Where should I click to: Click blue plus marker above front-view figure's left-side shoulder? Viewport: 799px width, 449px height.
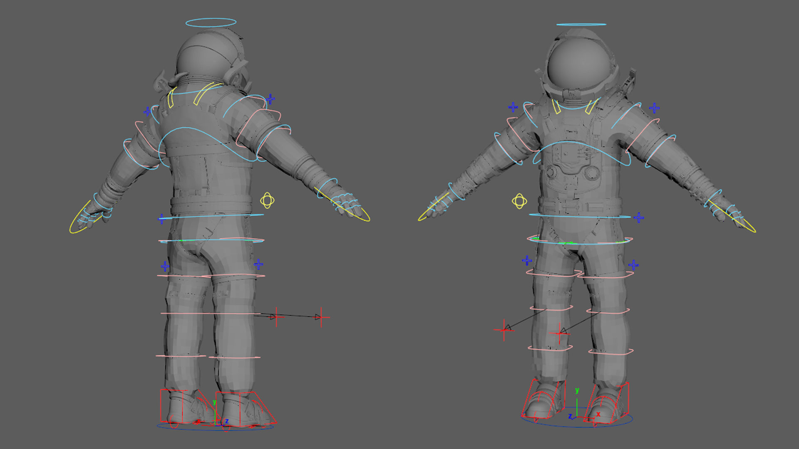(x=513, y=107)
